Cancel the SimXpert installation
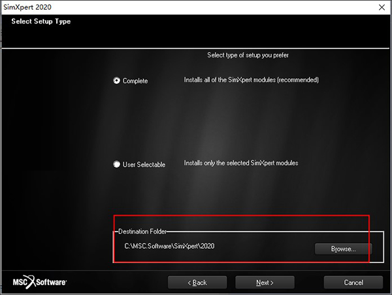The image size is (392, 295). (353, 282)
